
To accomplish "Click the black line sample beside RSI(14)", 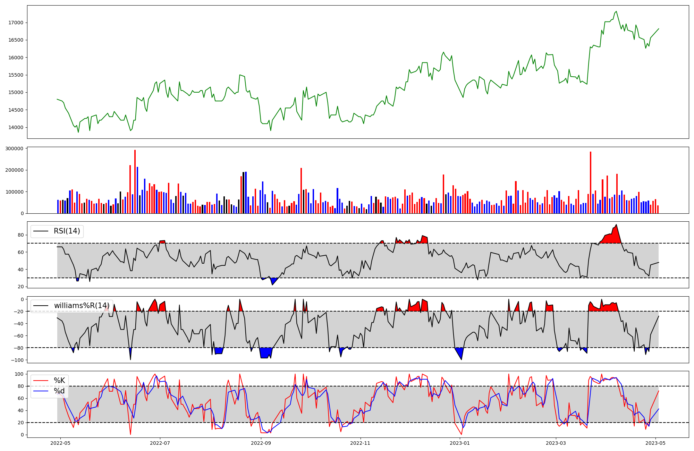I will (x=41, y=231).
